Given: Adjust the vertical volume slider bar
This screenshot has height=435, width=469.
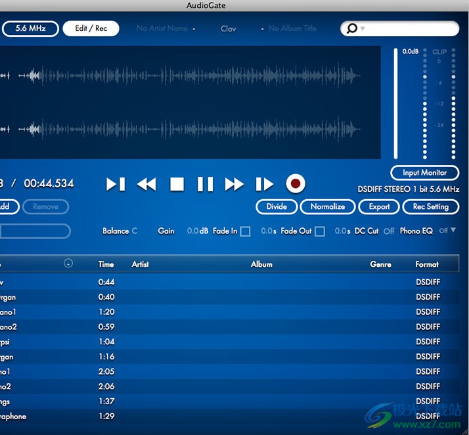Looking at the screenshot, I should coord(395,104).
